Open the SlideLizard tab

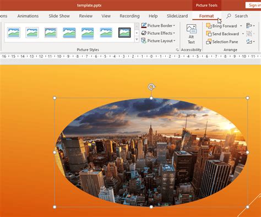click(177, 16)
